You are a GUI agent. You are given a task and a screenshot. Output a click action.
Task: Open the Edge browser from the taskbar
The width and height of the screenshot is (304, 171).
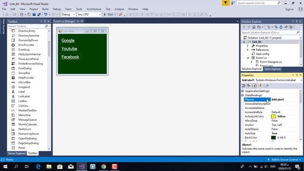pos(38,167)
